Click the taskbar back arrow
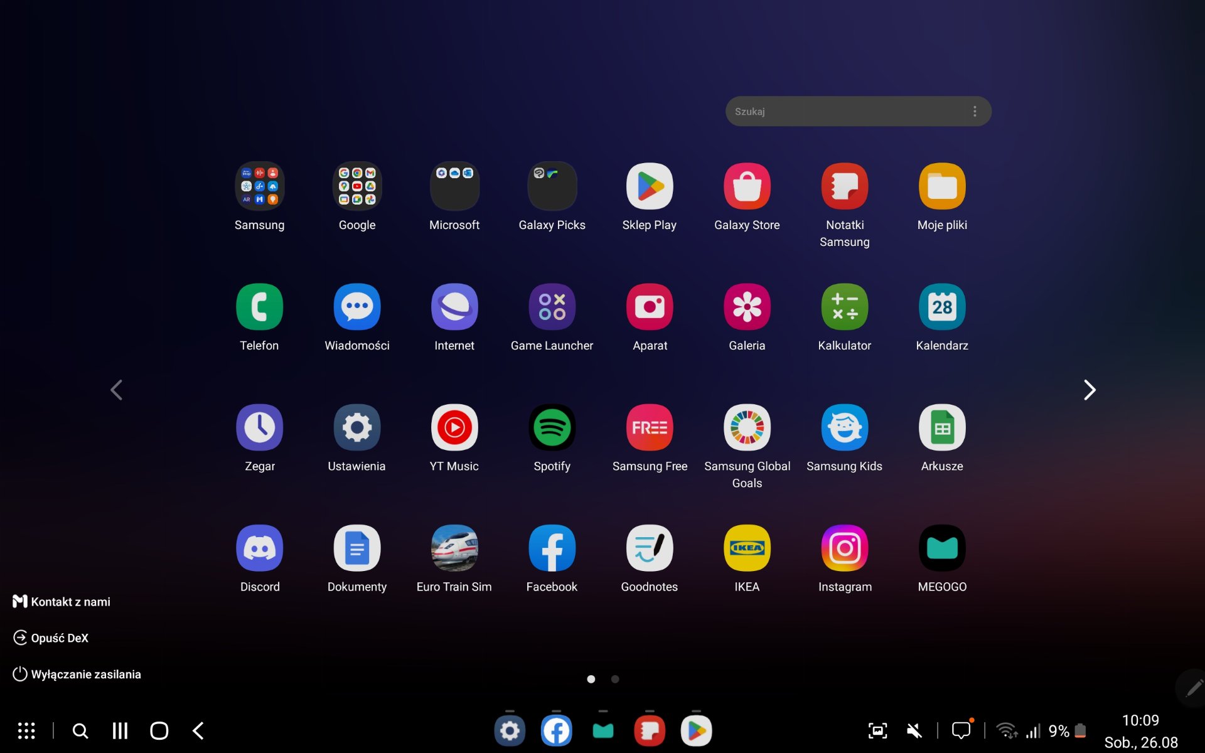Screen dimensions: 1205x753 point(198,730)
